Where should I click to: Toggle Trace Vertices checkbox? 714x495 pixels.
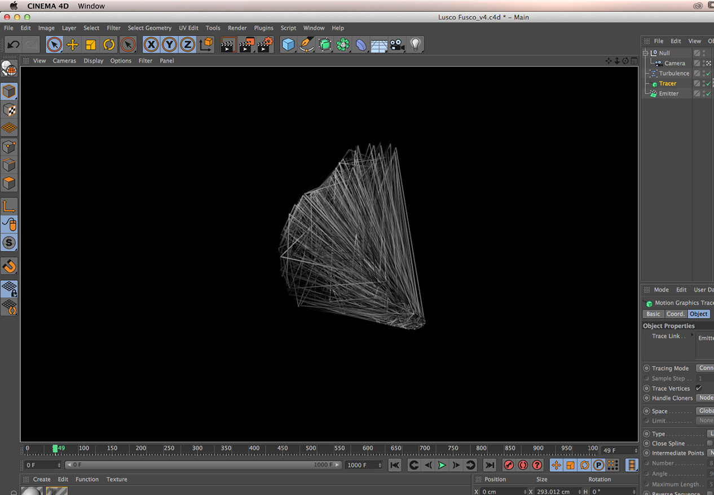pos(699,388)
